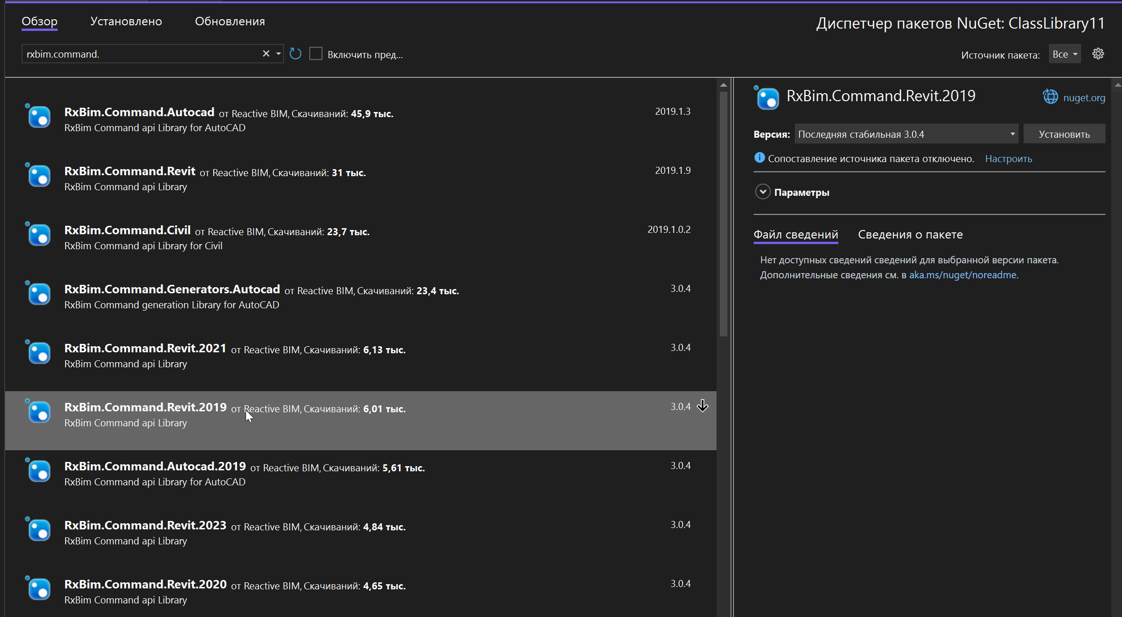The image size is (1122, 617).
Task: Click the RxBim.Command.Revit.2023 package icon
Action: [38, 529]
